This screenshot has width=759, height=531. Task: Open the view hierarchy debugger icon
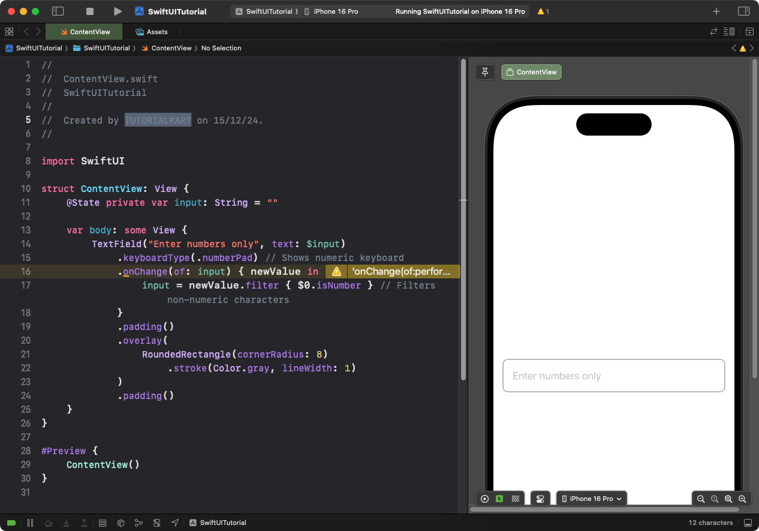(121, 523)
